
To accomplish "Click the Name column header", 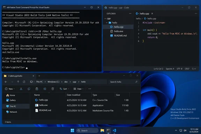I will tap(37, 95).
